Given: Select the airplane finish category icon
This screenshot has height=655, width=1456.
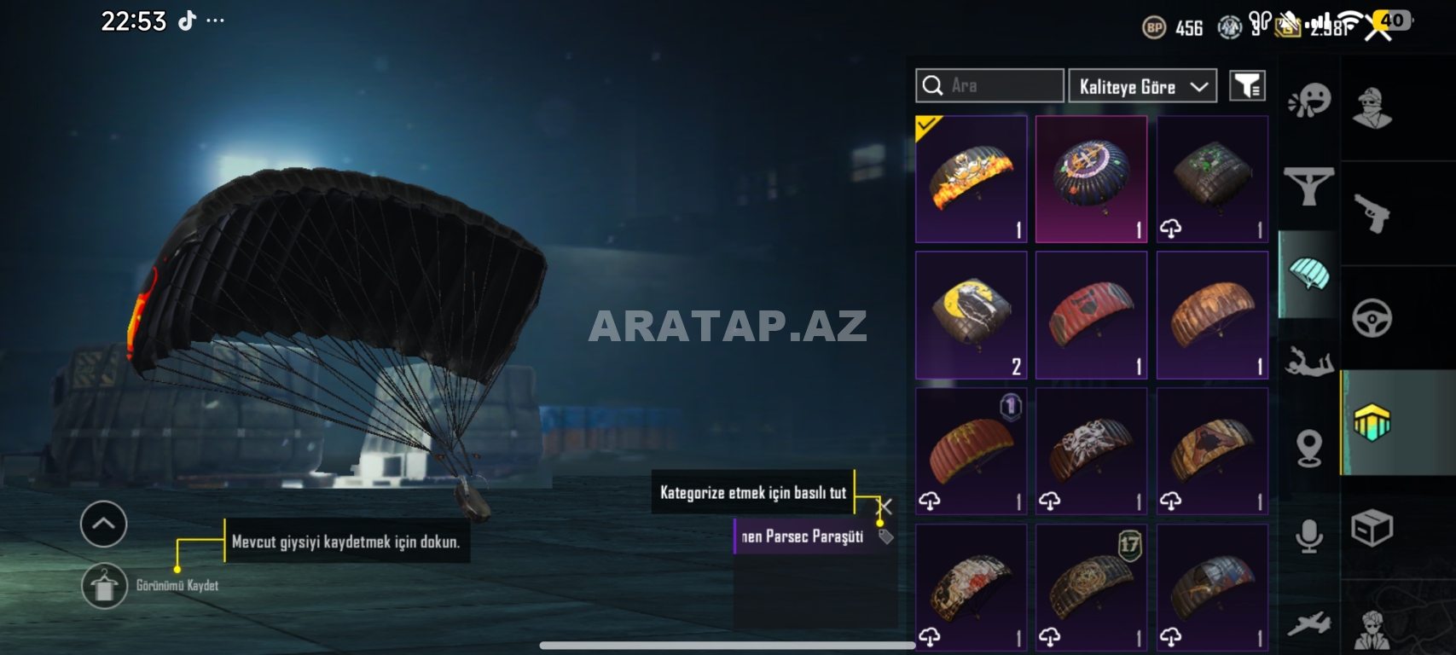Looking at the screenshot, I should [1309, 623].
